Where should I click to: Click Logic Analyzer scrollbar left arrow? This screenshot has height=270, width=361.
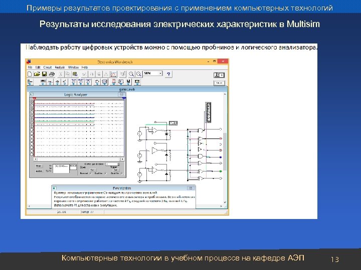(x=35, y=159)
